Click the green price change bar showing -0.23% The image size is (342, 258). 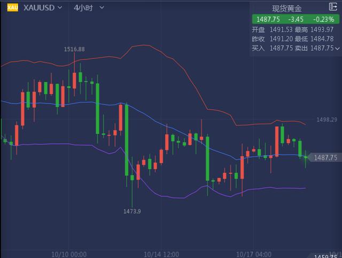(x=294, y=19)
